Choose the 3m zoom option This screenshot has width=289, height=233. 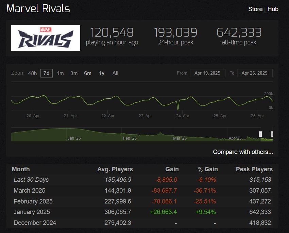point(74,73)
